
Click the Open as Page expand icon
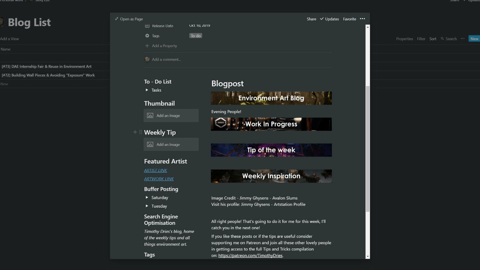(x=117, y=19)
